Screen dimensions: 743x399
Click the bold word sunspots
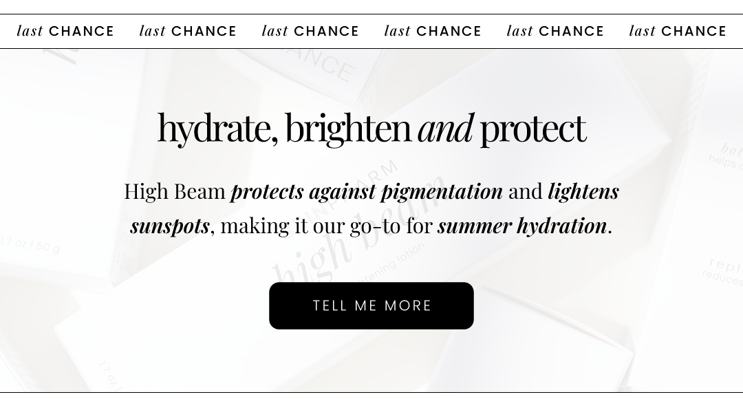pos(170,226)
